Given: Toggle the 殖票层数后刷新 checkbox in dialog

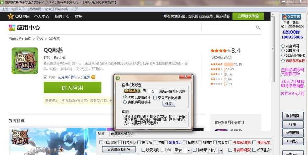Looking at the screenshot, I should [x=155, y=98].
